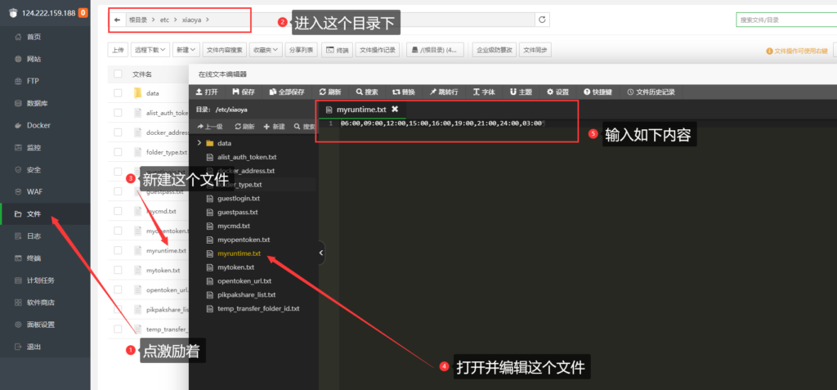Click the 保存 (Save) icon in the editor toolbar

(244, 92)
